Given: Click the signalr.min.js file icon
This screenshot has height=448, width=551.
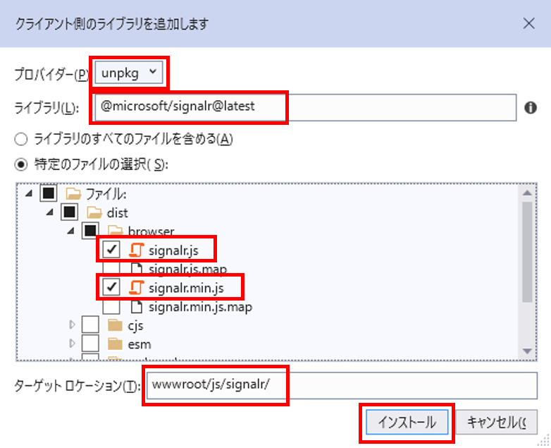Looking at the screenshot, I should (137, 287).
